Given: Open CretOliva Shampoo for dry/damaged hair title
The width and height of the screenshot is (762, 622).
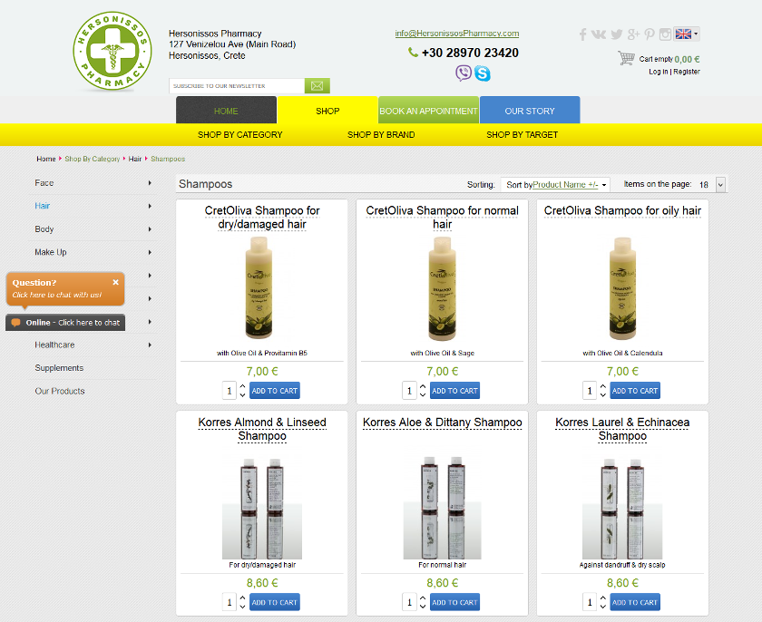Looking at the screenshot, I should click(x=262, y=217).
